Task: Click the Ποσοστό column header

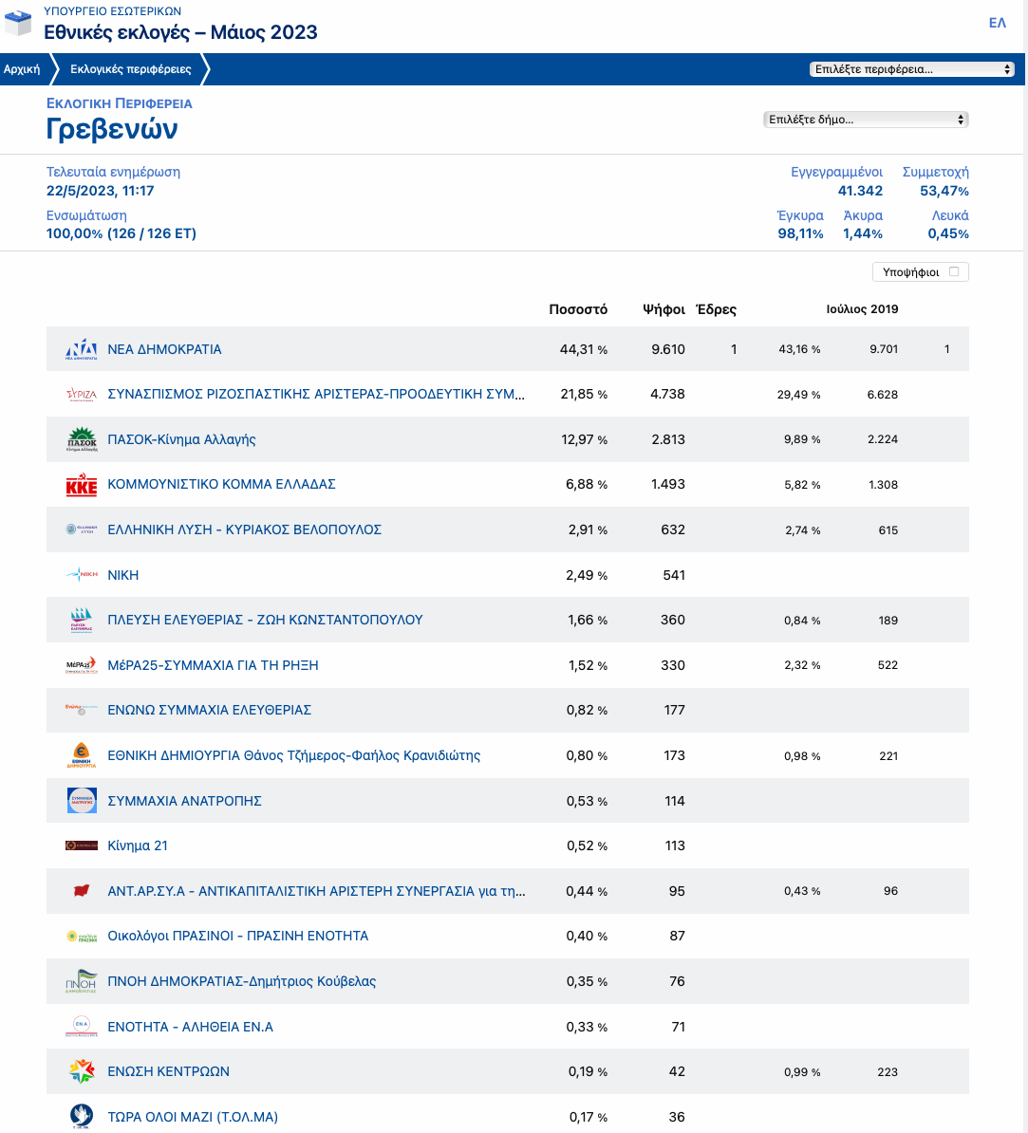Action: [578, 309]
